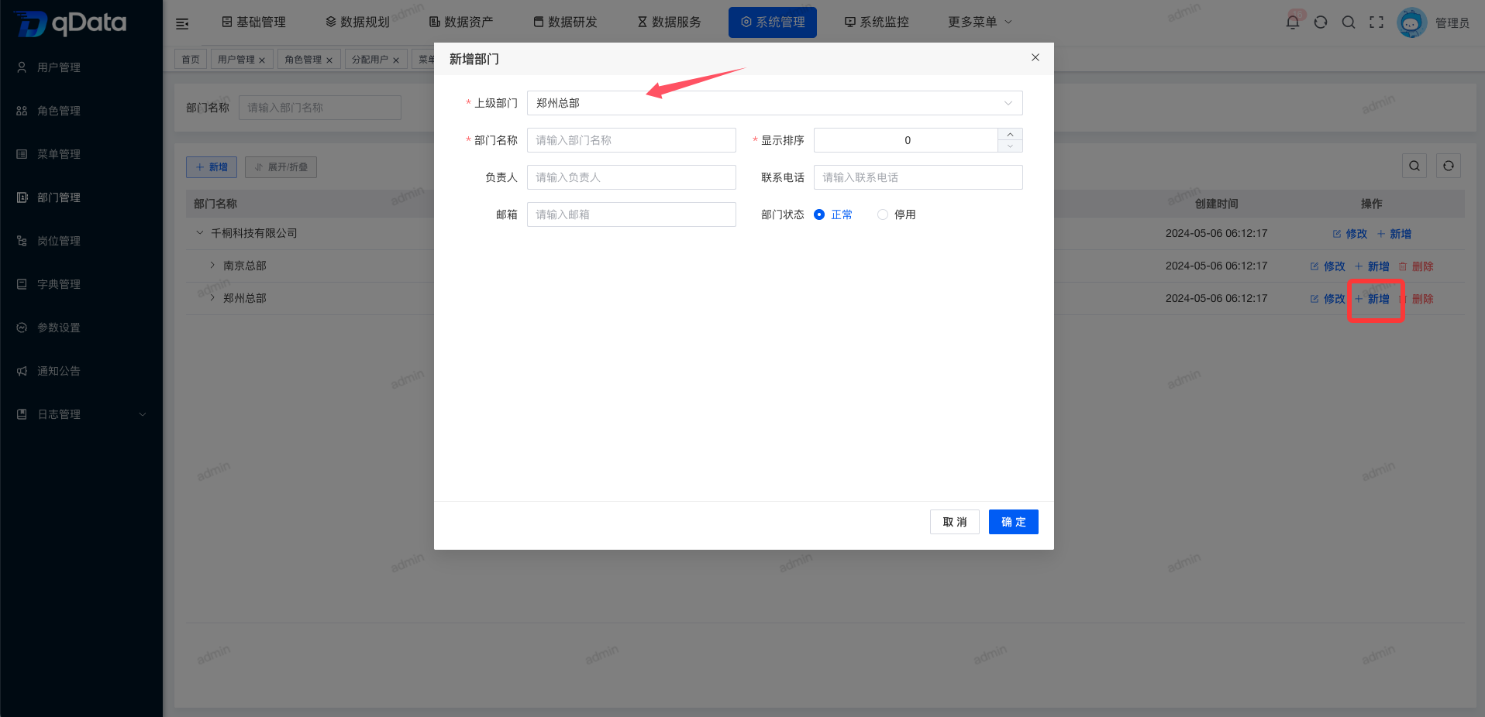Click 新增 for 郑州总部
The width and height of the screenshot is (1485, 717).
click(1372, 299)
